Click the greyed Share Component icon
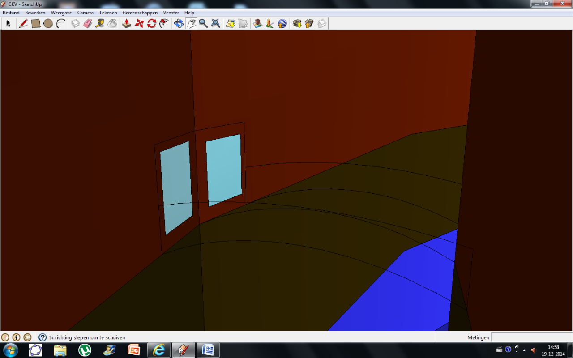 [x=322, y=24]
